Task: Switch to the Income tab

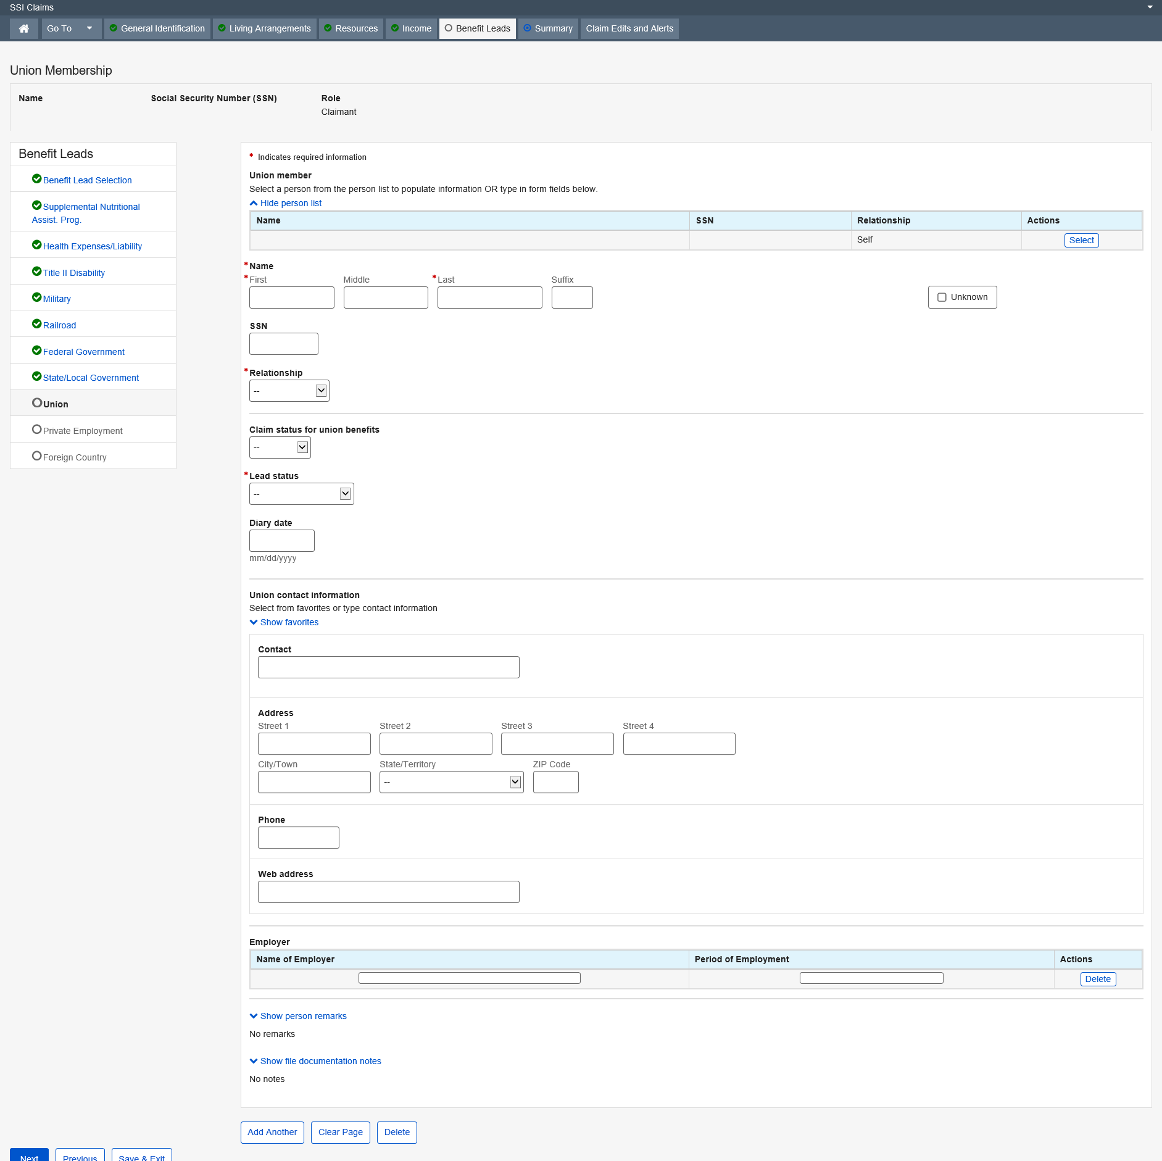Action: tap(412, 28)
